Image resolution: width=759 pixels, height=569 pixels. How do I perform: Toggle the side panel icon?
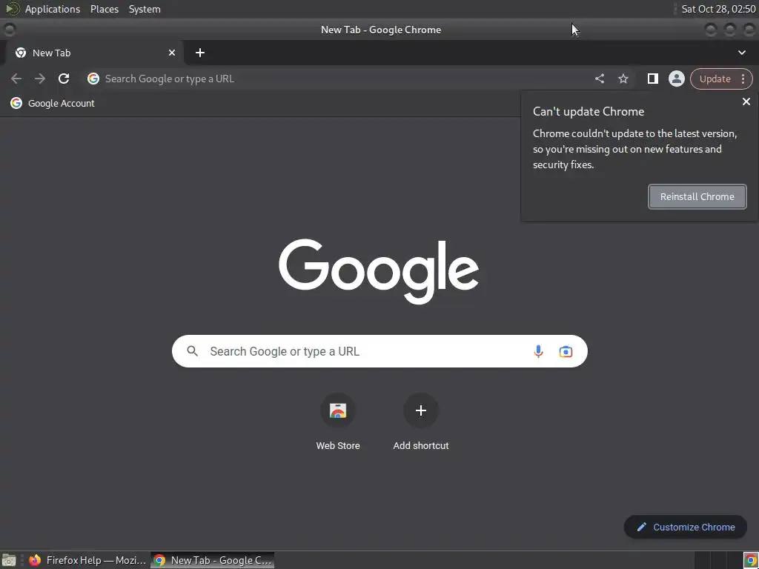pos(652,79)
